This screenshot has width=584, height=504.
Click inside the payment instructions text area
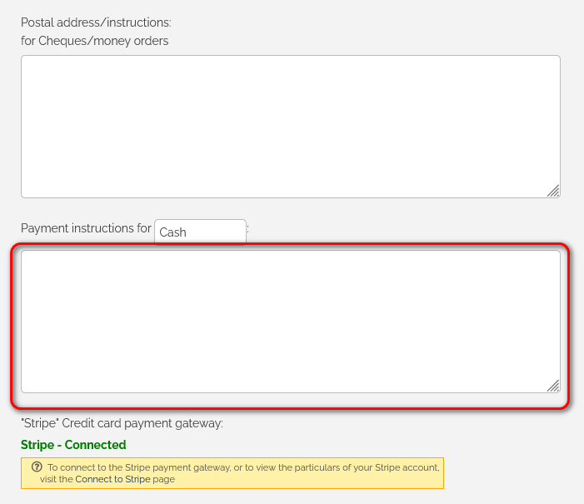pyautogui.click(x=290, y=322)
